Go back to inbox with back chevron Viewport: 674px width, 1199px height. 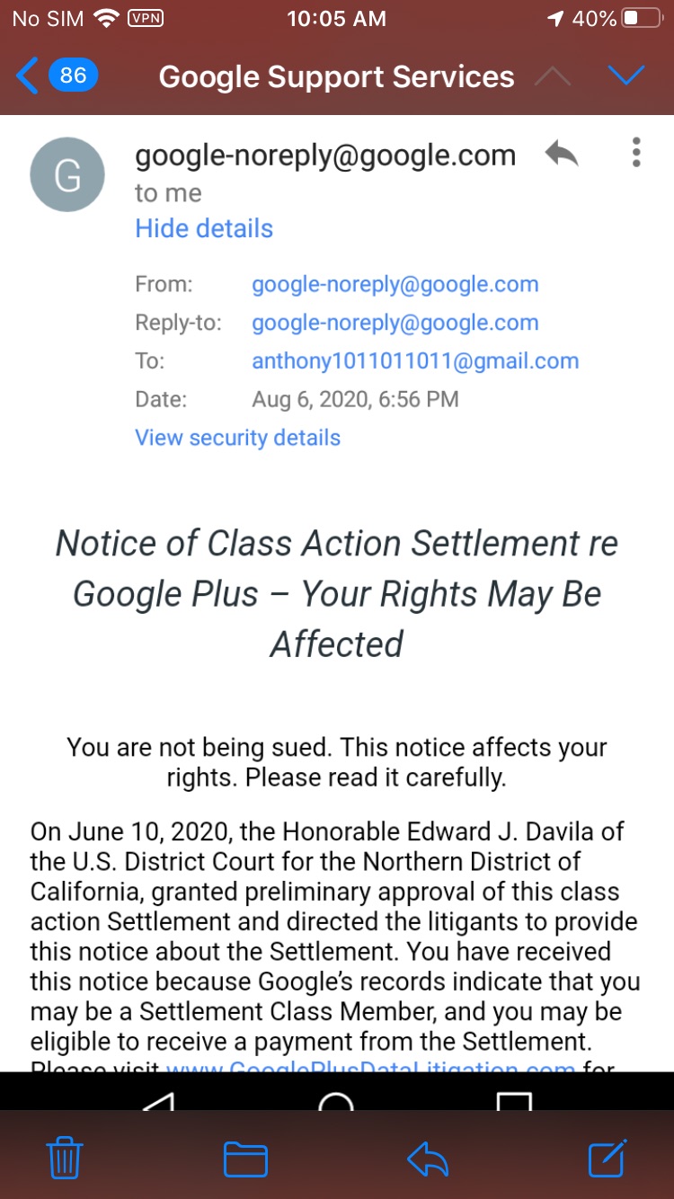(27, 76)
